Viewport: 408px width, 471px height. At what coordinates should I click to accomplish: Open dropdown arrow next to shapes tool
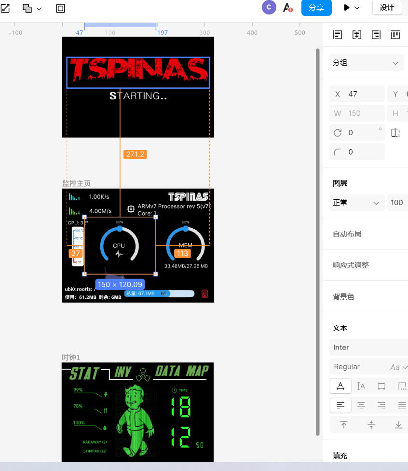point(39,9)
